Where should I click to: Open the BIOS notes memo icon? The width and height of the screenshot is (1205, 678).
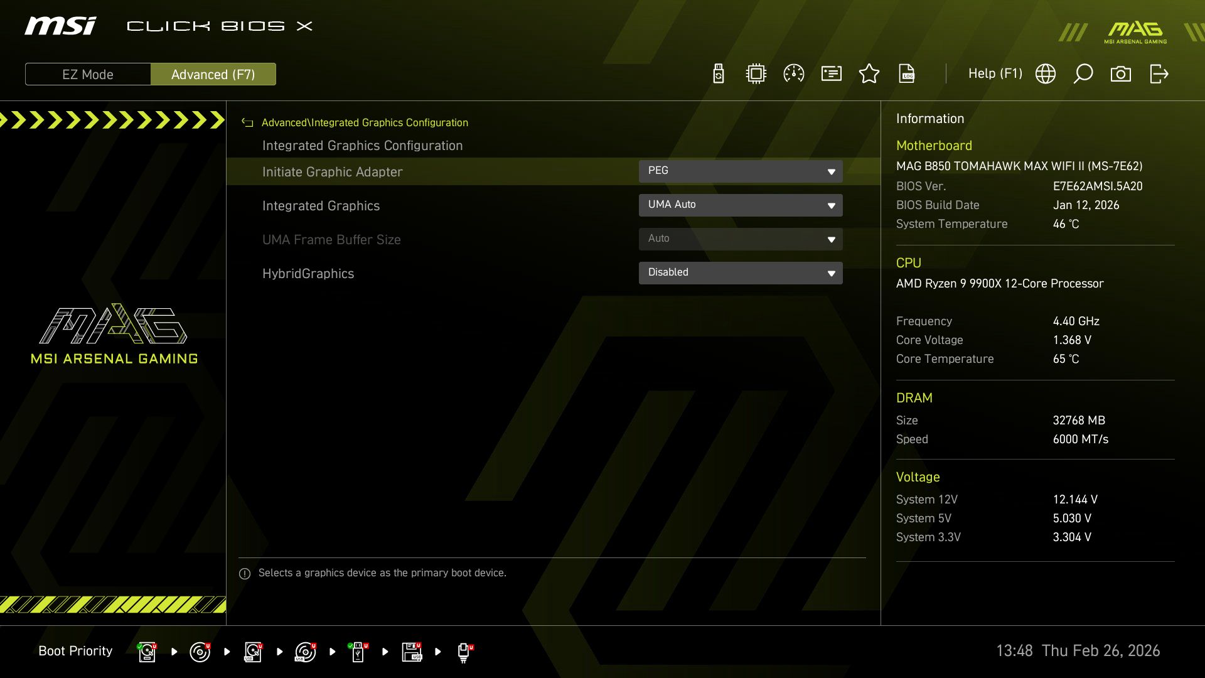831,73
